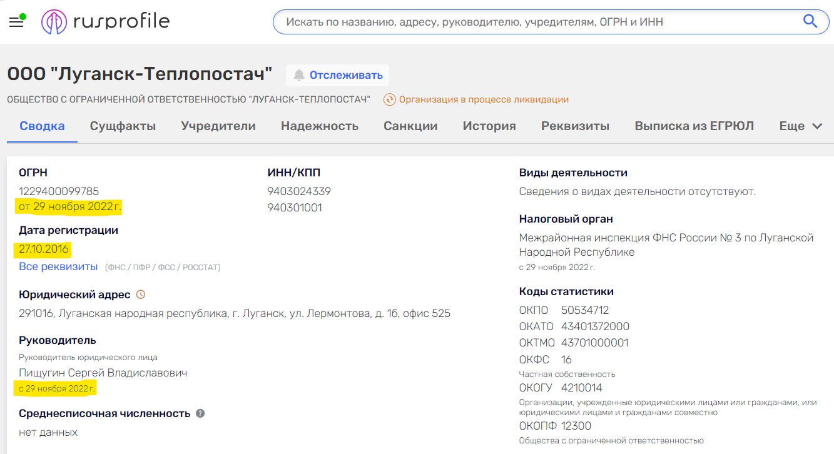The height and width of the screenshot is (454, 834).
Task: Click ОКОГУ value 4210014
Action: 582,388
